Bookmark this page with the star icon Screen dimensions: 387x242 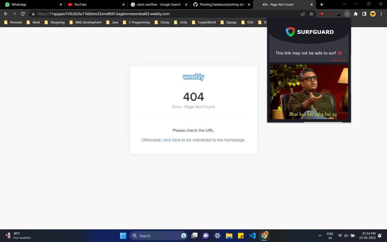click(x=311, y=14)
